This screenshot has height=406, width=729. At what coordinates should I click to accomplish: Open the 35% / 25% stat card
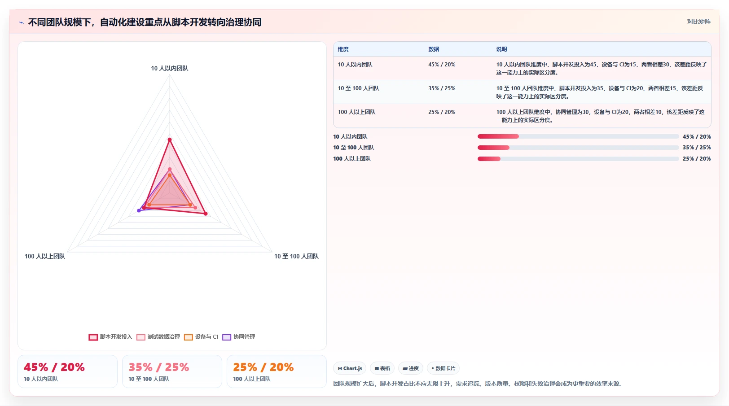pos(172,371)
